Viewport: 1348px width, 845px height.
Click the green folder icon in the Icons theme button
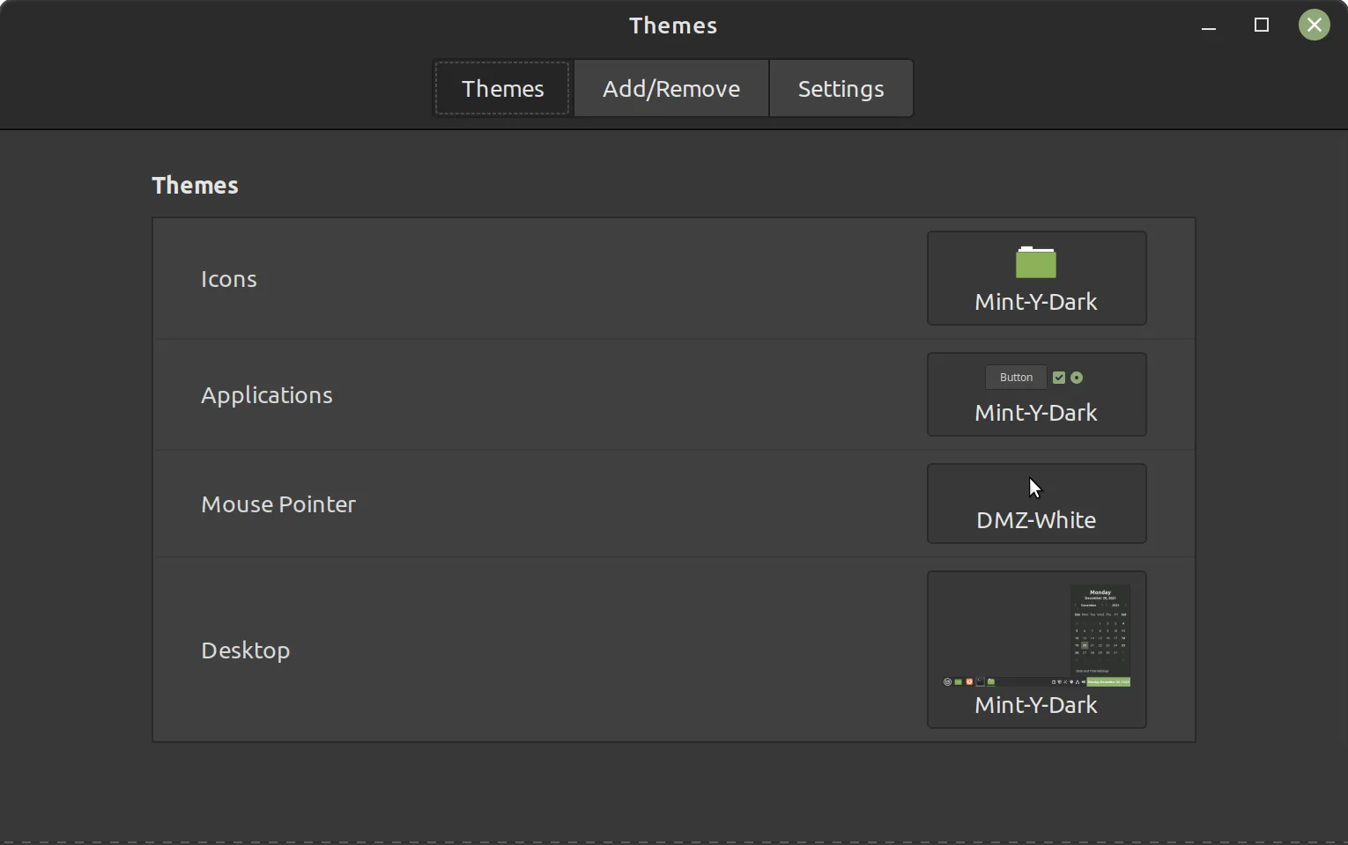tap(1036, 262)
